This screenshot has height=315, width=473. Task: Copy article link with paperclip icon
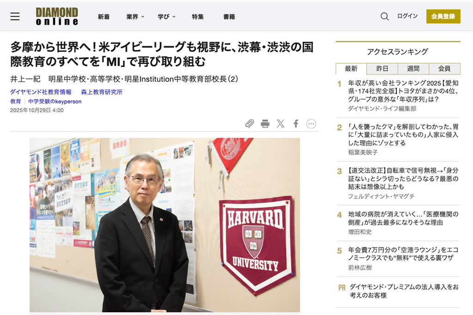(x=249, y=123)
